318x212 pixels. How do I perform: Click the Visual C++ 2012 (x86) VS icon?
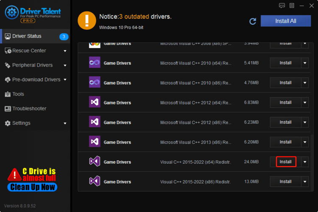[x=95, y=122]
